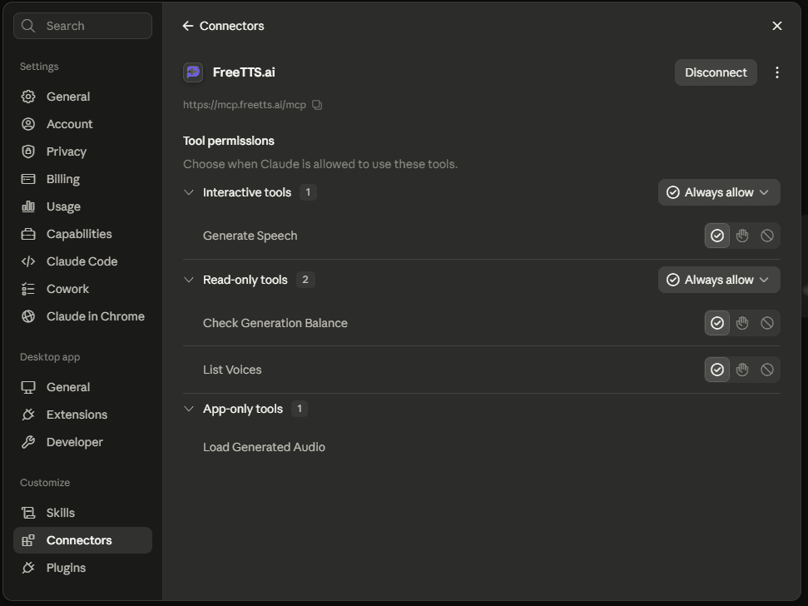Open the Privacy settings page
The width and height of the screenshot is (808, 606).
click(82, 151)
